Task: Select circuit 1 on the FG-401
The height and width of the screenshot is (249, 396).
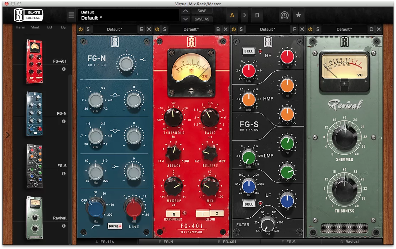Action: point(203,214)
